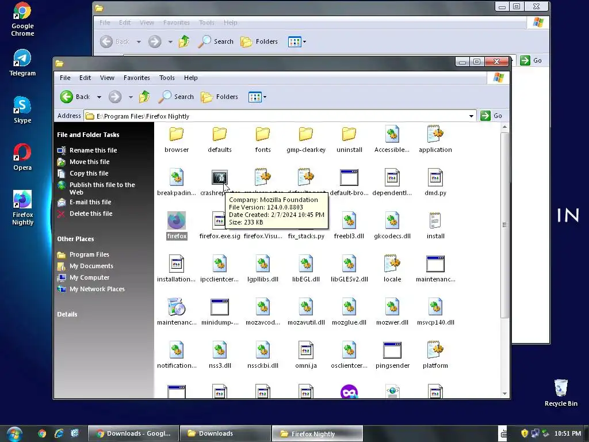Select the freebl3.dll file
Viewport: 589px width, 442px height.
[349, 226]
